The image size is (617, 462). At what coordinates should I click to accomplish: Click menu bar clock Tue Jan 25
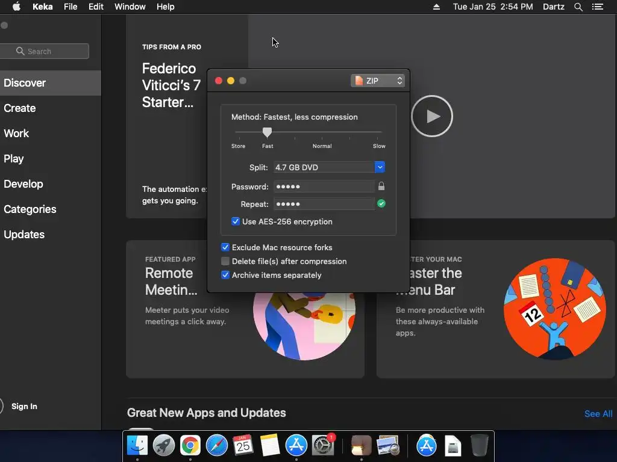pyautogui.click(x=493, y=7)
